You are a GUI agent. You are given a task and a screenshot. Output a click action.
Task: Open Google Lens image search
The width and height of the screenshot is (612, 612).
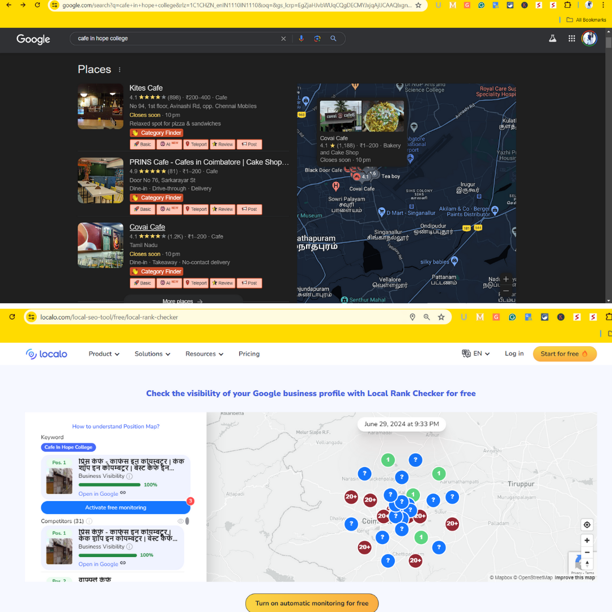(x=317, y=39)
